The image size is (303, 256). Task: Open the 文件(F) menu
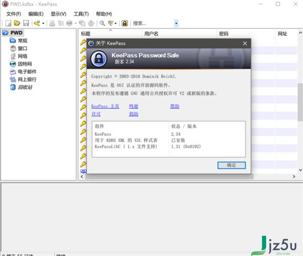(14, 14)
